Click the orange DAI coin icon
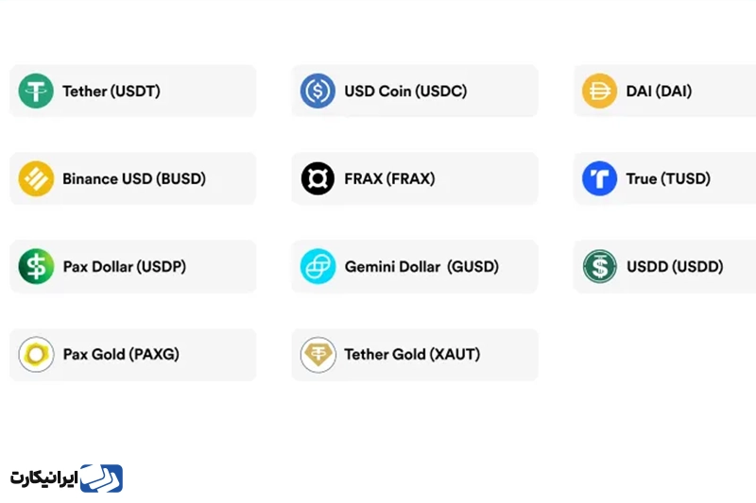The width and height of the screenshot is (756, 503). [x=599, y=92]
